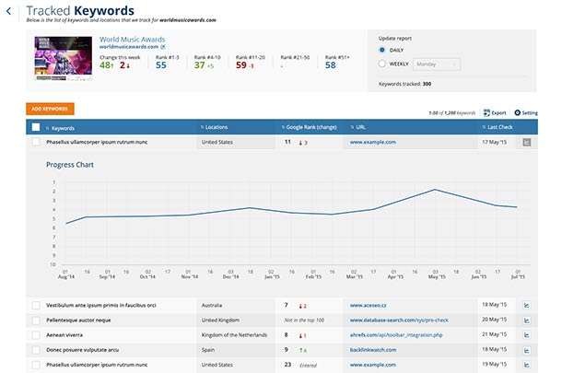The width and height of the screenshot is (562, 373).
Task: Show chart for the Australia keyword row
Action: (x=527, y=304)
